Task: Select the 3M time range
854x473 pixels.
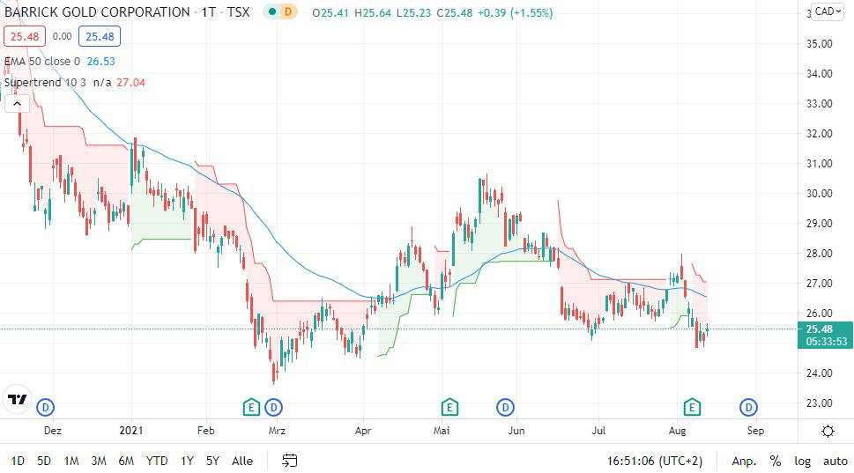Action: tap(99, 461)
